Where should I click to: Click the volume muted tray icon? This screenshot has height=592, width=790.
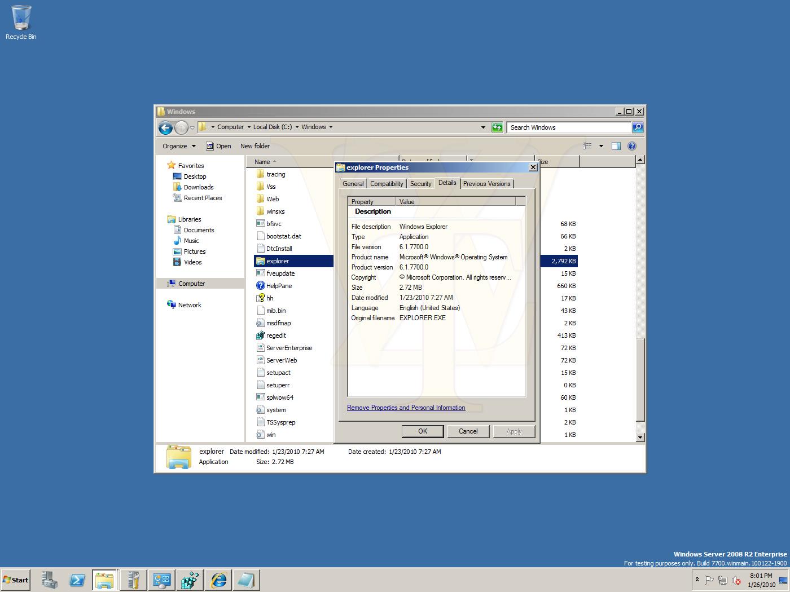click(x=736, y=580)
